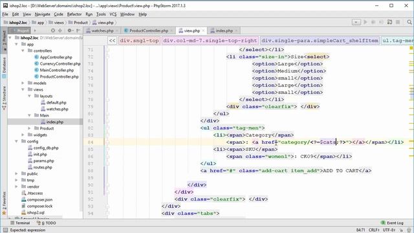
Task: Open the Terminal tool window
Action: click(20, 223)
